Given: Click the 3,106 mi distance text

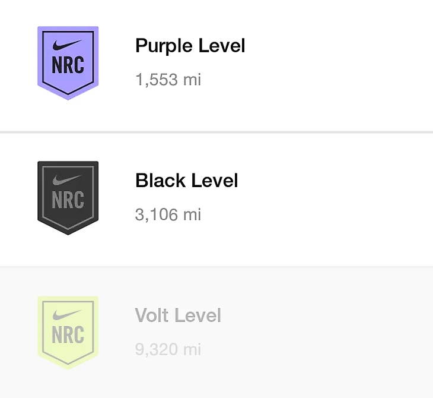Looking at the screenshot, I should coord(168,214).
